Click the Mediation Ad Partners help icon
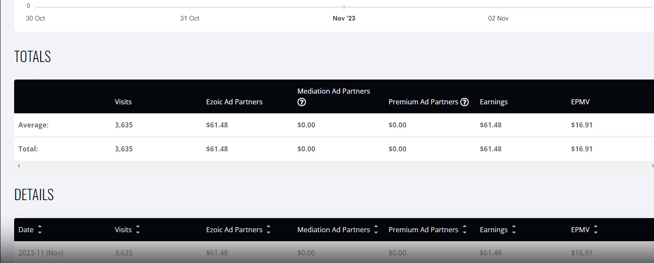Image resolution: width=654 pixels, height=263 pixels. pyautogui.click(x=302, y=102)
